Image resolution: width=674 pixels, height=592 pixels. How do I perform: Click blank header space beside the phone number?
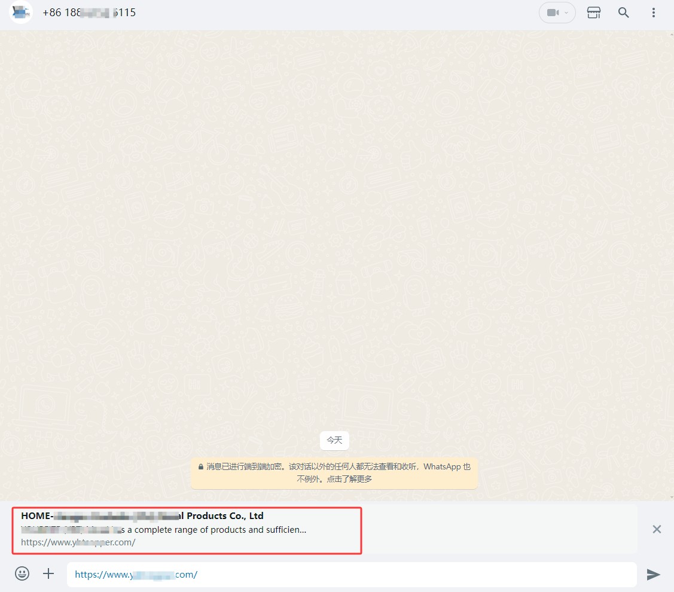point(335,13)
